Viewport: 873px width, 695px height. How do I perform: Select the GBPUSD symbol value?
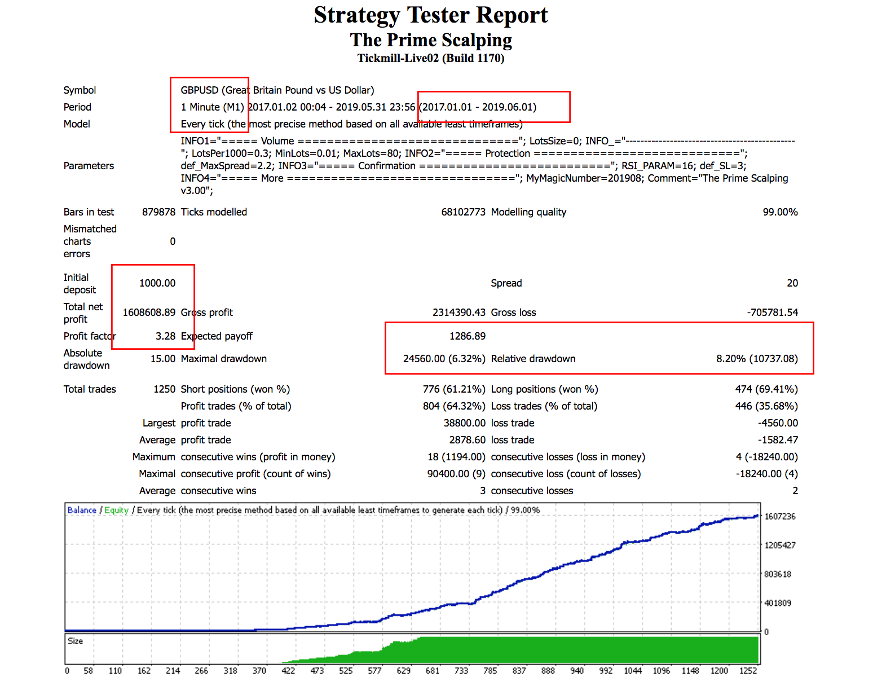[x=199, y=90]
